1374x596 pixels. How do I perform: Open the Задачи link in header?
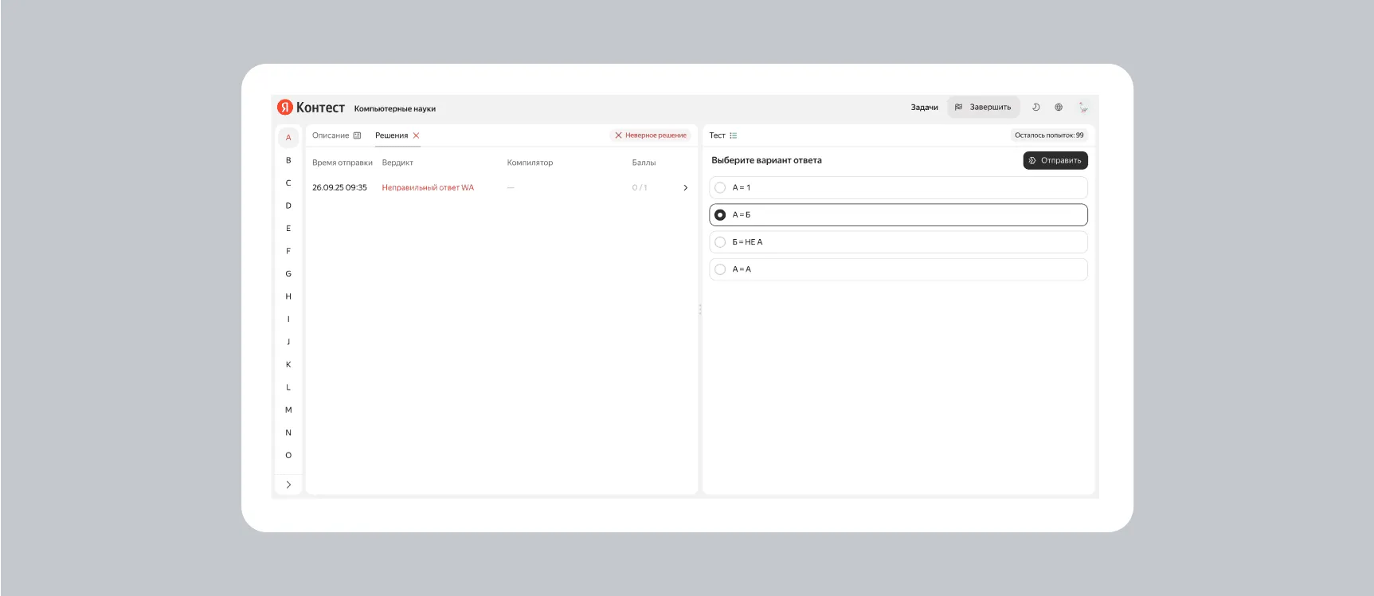[x=924, y=108]
